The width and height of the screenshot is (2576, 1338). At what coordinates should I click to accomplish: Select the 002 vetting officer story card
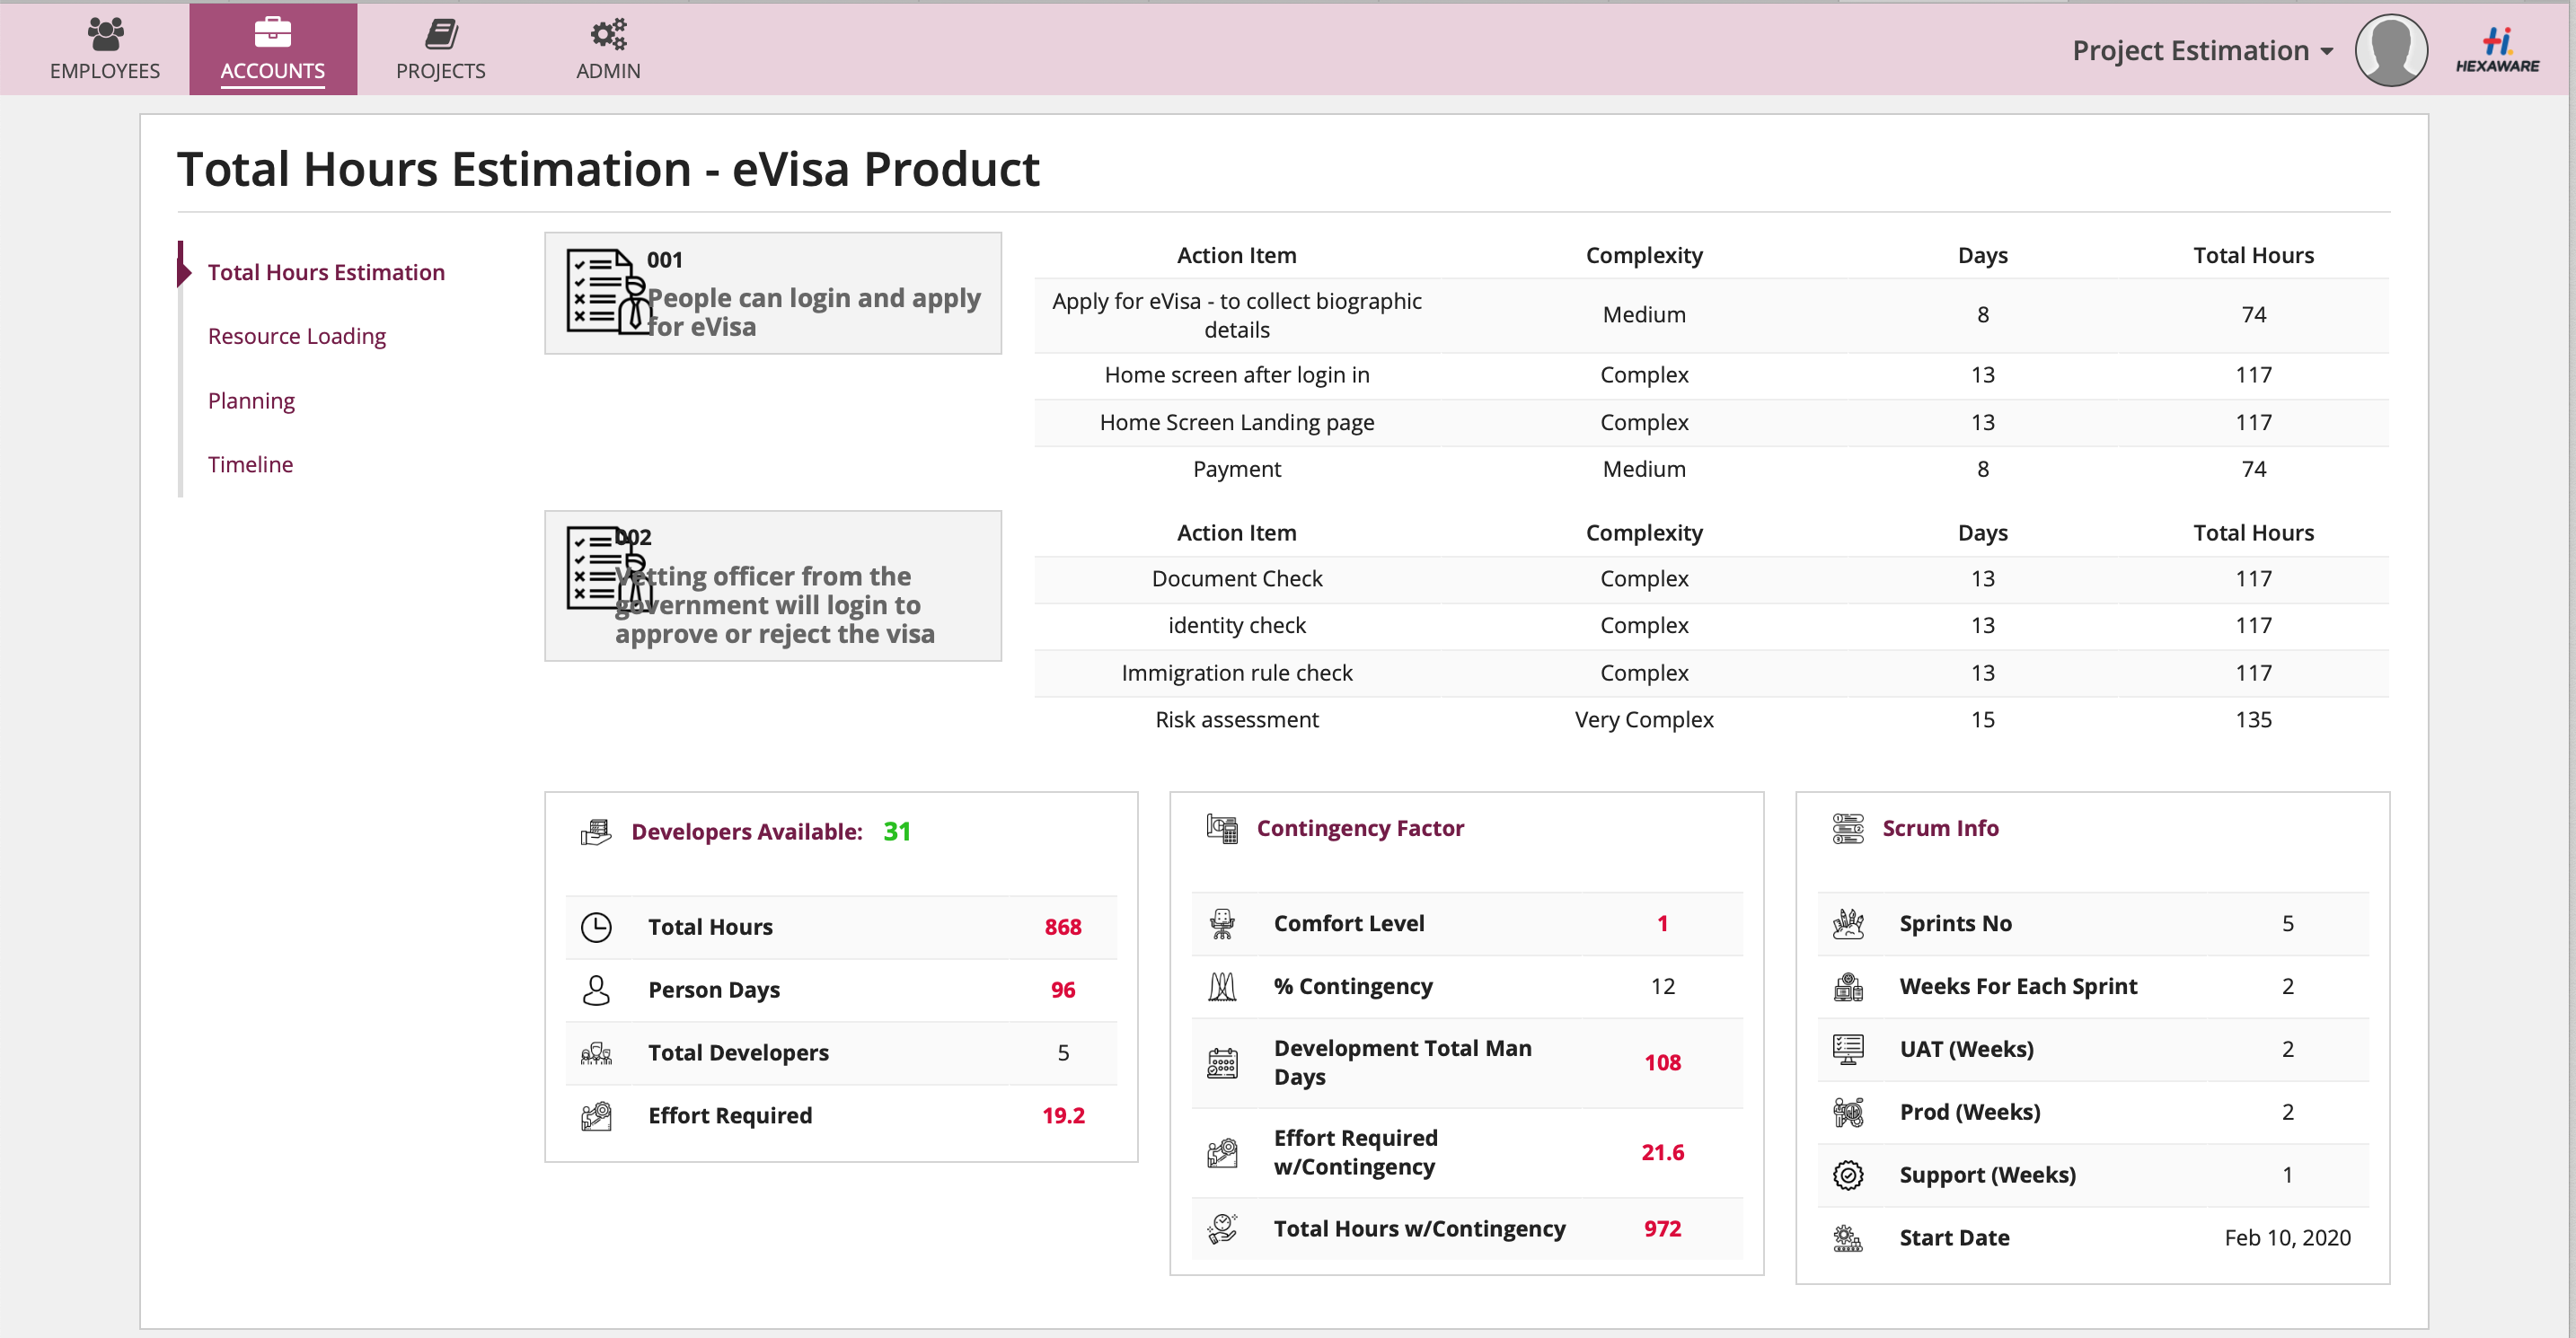tap(772, 586)
